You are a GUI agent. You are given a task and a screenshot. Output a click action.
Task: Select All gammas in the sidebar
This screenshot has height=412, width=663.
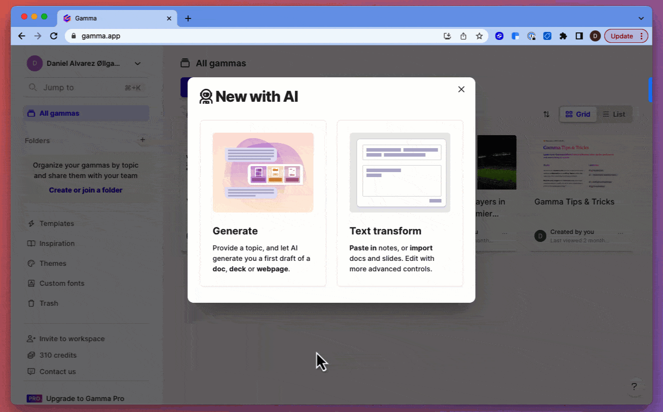click(86, 113)
